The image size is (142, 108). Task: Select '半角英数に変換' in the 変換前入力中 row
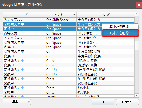pos(105,52)
